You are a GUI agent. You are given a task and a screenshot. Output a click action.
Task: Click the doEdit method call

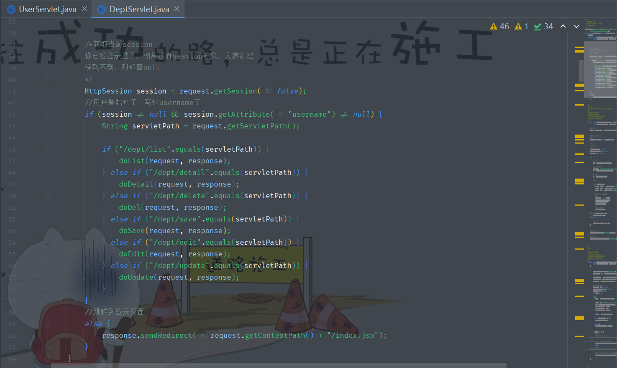click(132, 254)
